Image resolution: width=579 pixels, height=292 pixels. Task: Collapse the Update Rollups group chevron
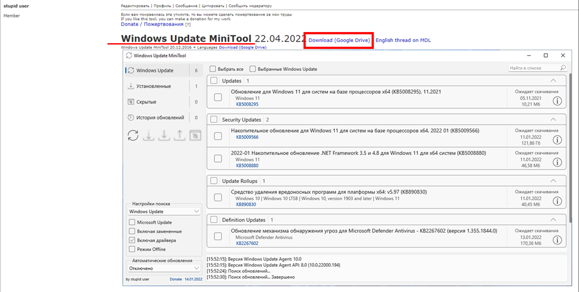point(553,181)
